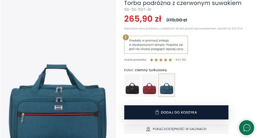Select the black bag color variant
Image resolution: width=257 pixels, height=138 pixels.
(132, 85)
